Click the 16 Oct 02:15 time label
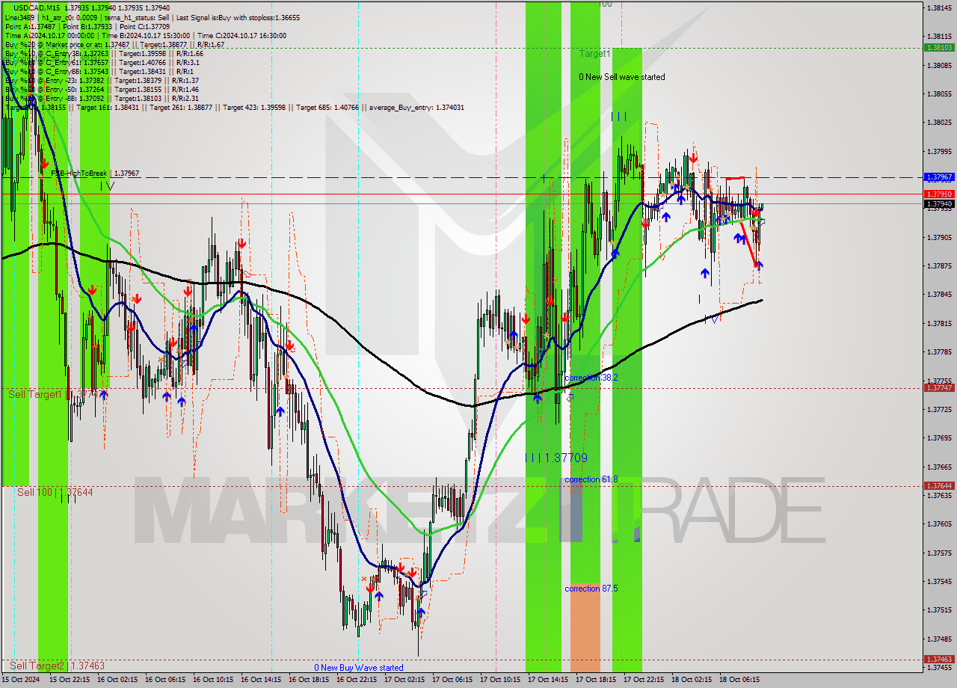The height and width of the screenshot is (688, 957). [117, 680]
